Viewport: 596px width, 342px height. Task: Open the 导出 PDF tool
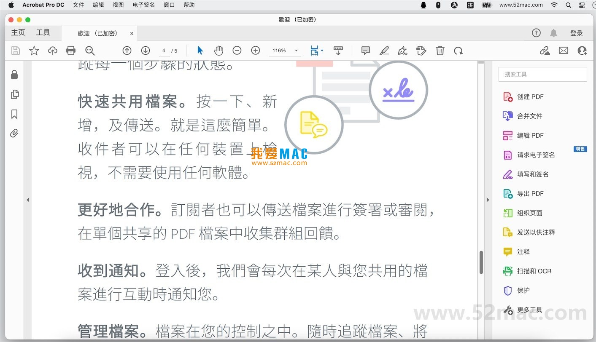(523, 194)
